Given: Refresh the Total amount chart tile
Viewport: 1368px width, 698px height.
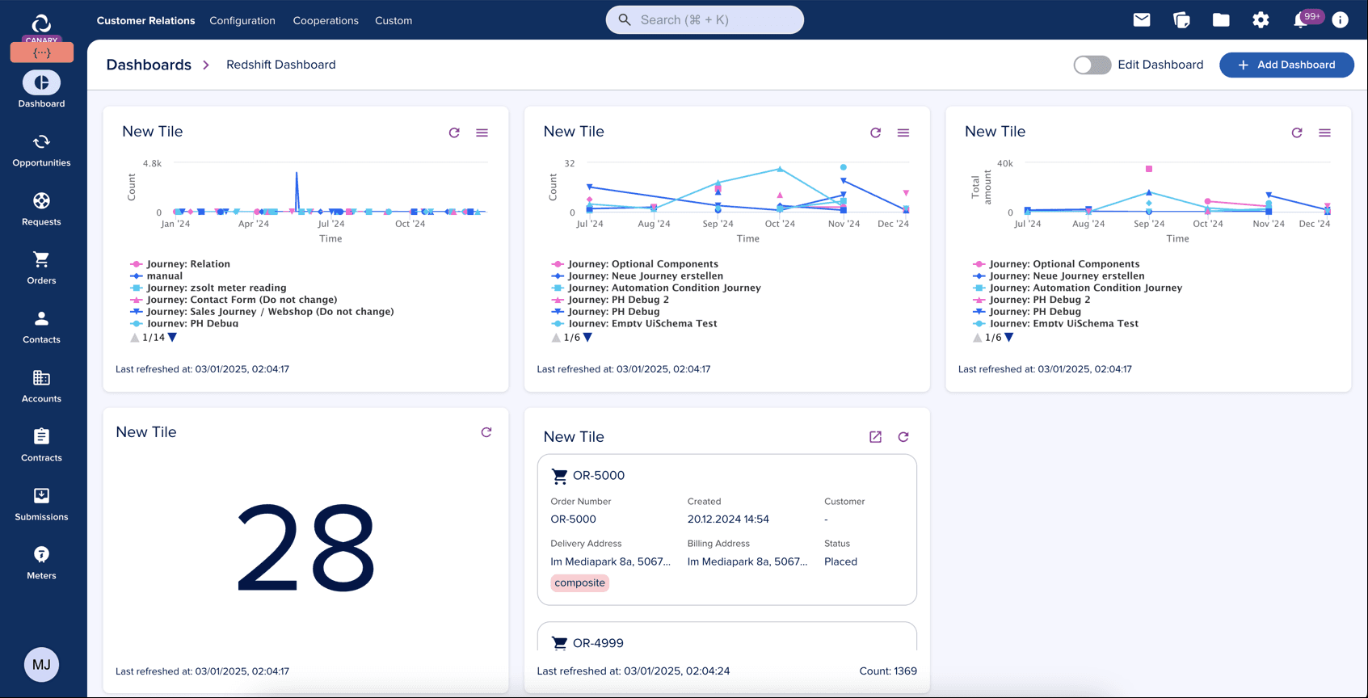Looking at the screenshot, I should (1297, 132).
